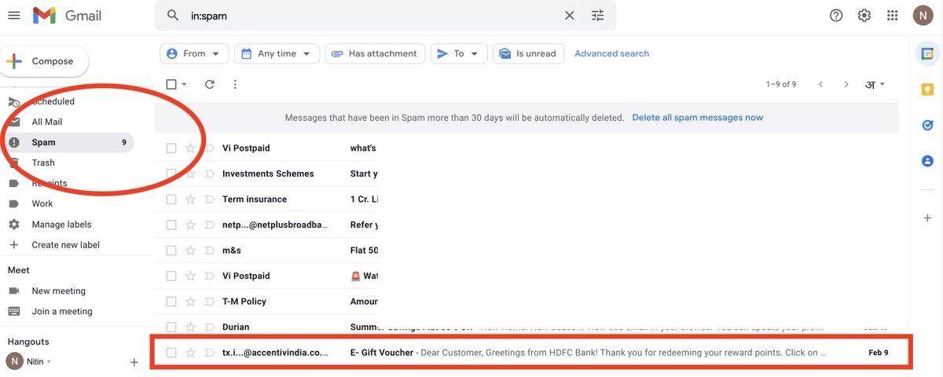Click the search magnifier icon
Image resolution: width=943 pixels, height=377 pixels.
(x=173, y=16)
